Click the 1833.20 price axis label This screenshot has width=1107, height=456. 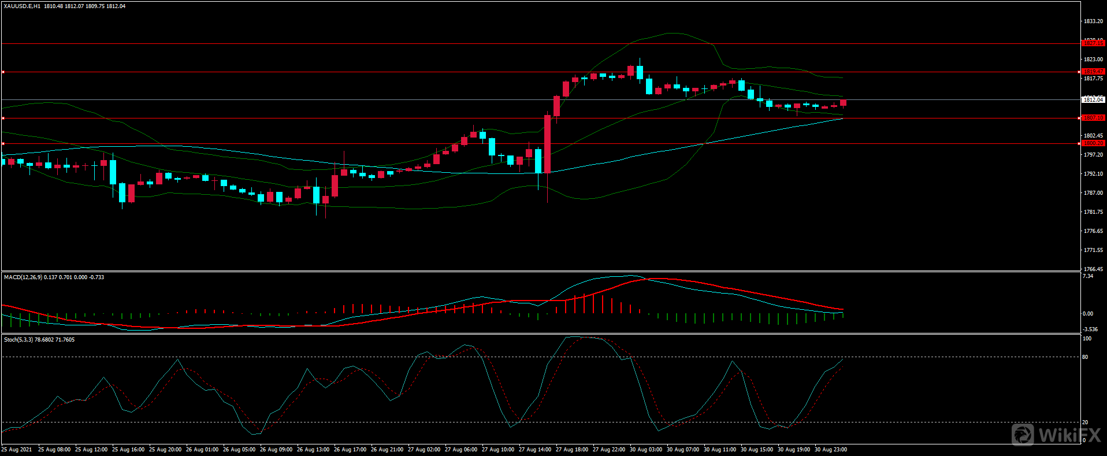(x=1093, y=21)
